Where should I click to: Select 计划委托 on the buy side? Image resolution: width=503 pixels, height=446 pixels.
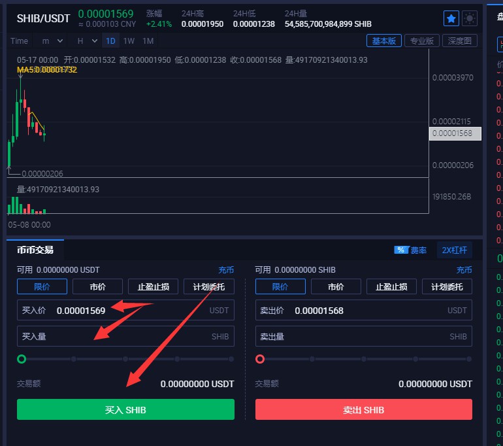click(x=209, y=286)
